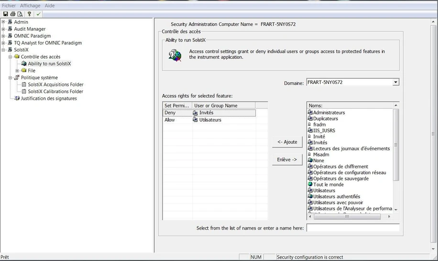
Task: Click the User or Group Name column header
Action: pos(224,105)
